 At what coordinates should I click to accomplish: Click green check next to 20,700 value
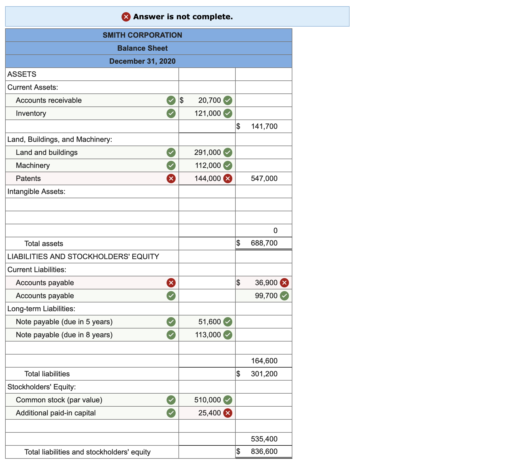pyautogui.click(x=228, y=100)
